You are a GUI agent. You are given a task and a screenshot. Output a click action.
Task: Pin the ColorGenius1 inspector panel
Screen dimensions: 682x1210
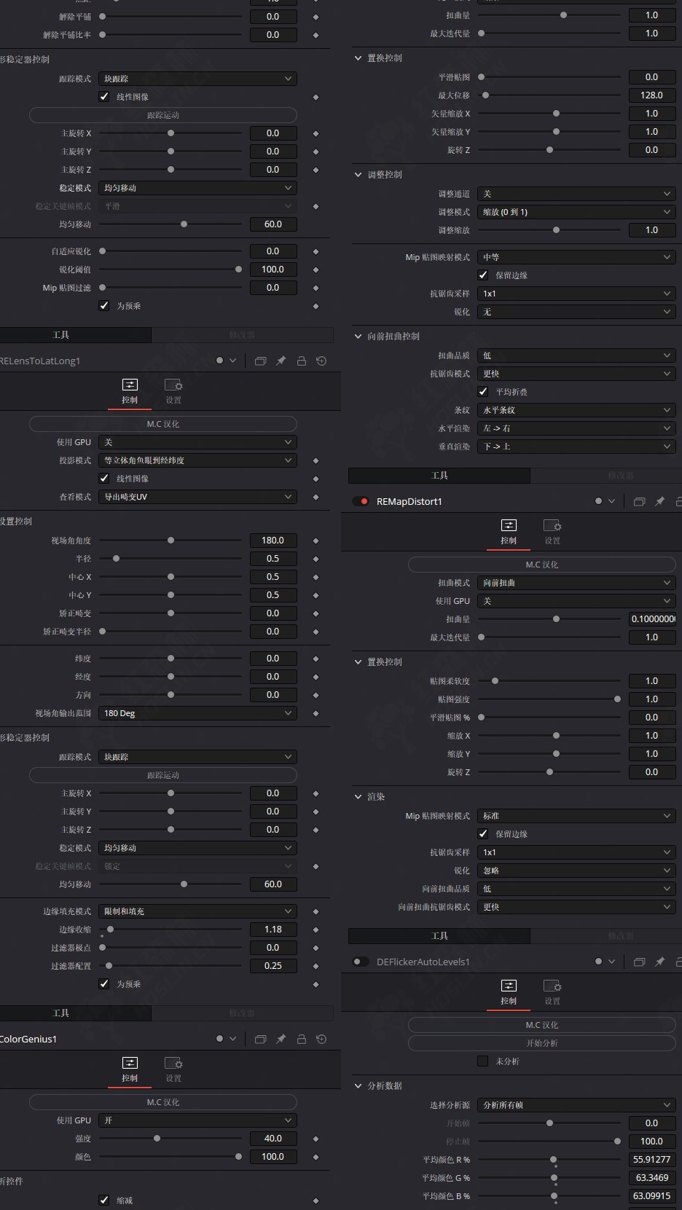coord(281,1039)
